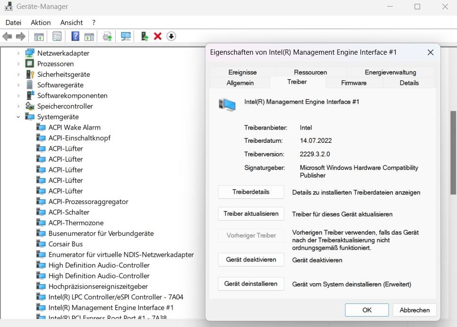457x327 pixels.
Task: Click the driver version value 2229.3.2.0
Action: (315, 154)
